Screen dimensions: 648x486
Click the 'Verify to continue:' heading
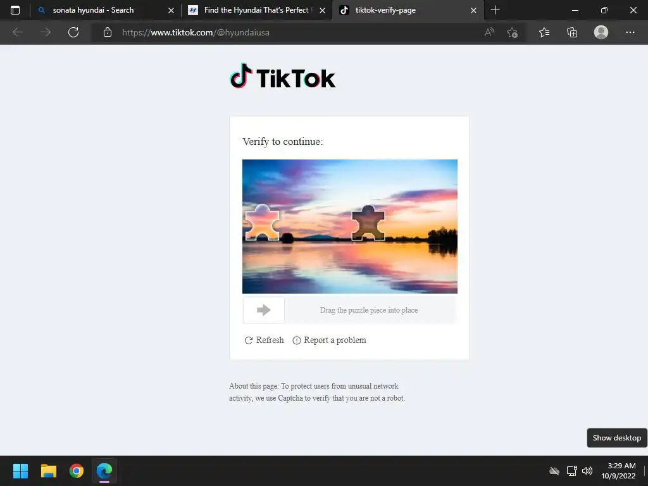pos(283,141)
